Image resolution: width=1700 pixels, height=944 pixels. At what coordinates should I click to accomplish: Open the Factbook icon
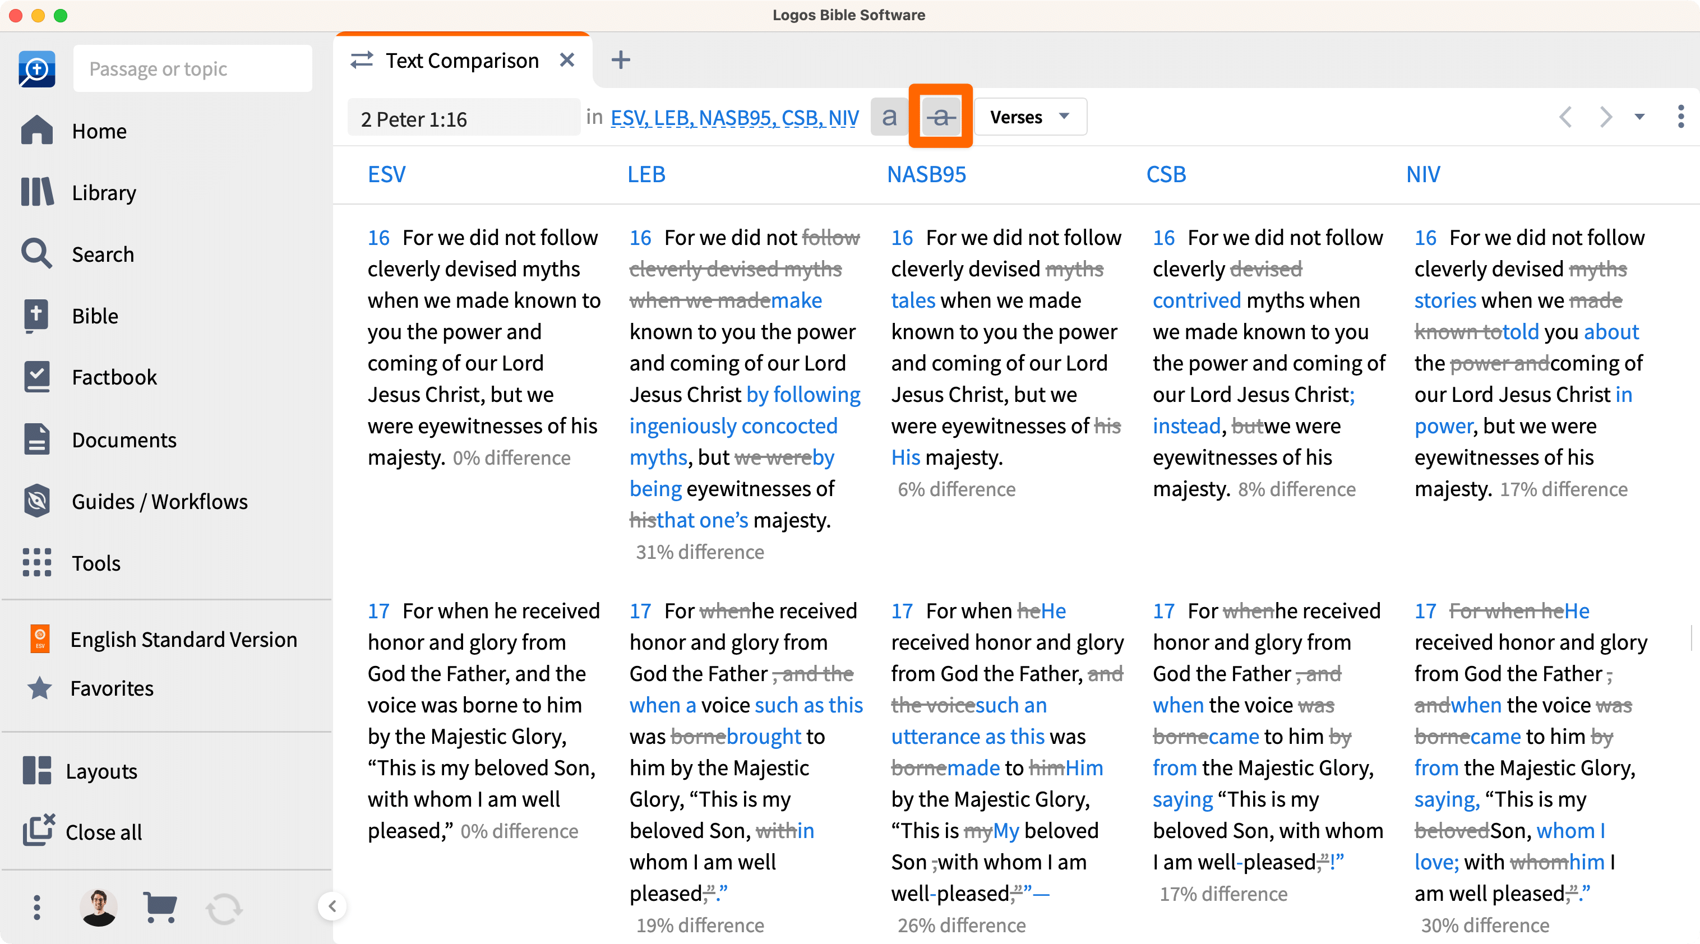click(37, 377)
